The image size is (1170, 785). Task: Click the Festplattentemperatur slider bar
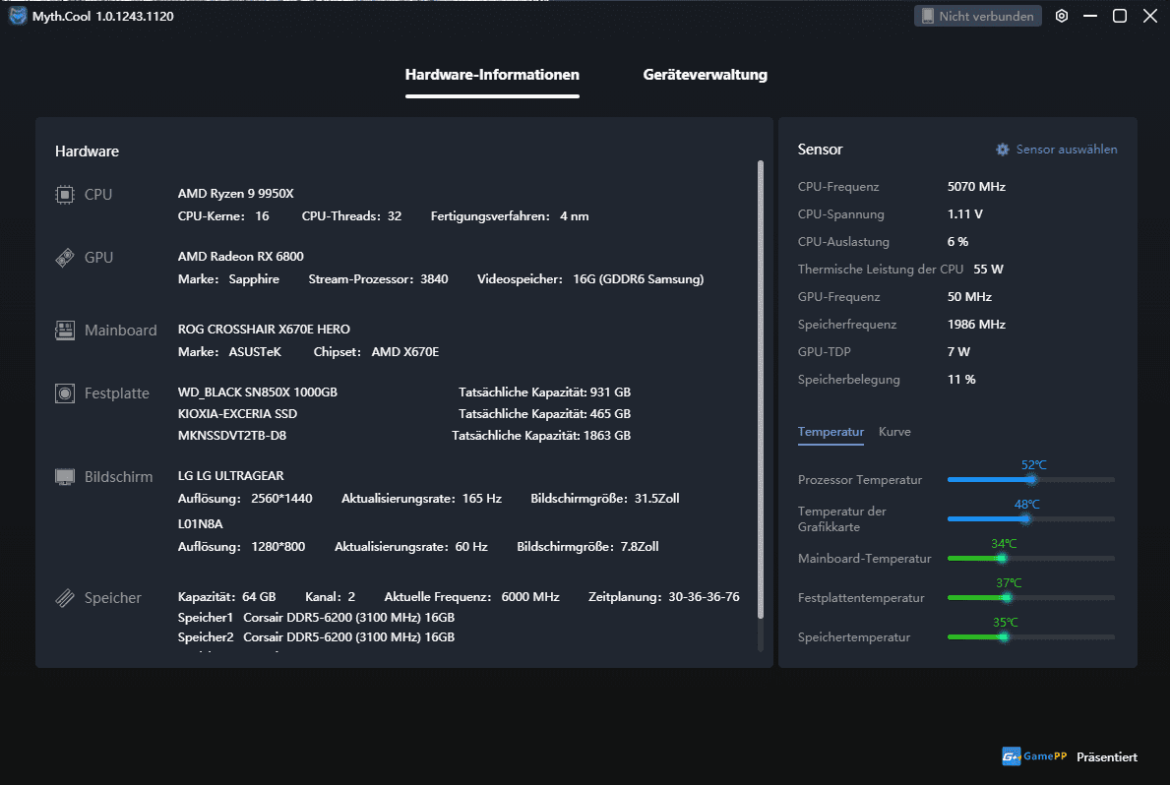coord(1030,598)
